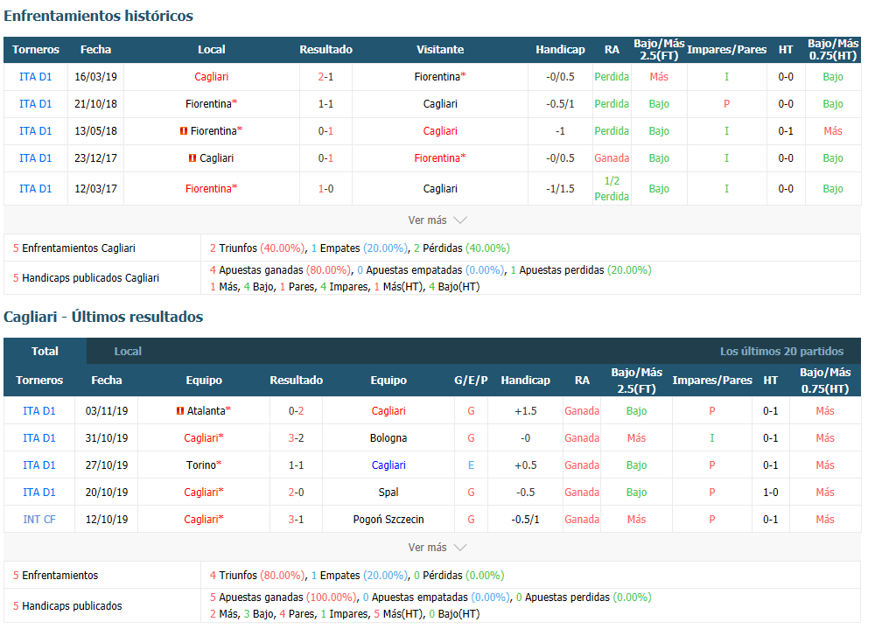The image size is (875, 629).
Task: Click the 0-2 result at Atalanta
Action: pyautogui.click(x=297, y=411)
